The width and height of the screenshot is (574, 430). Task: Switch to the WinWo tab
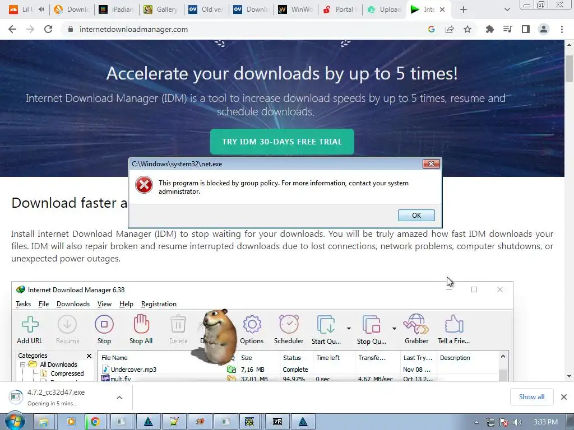pos(296,10)
